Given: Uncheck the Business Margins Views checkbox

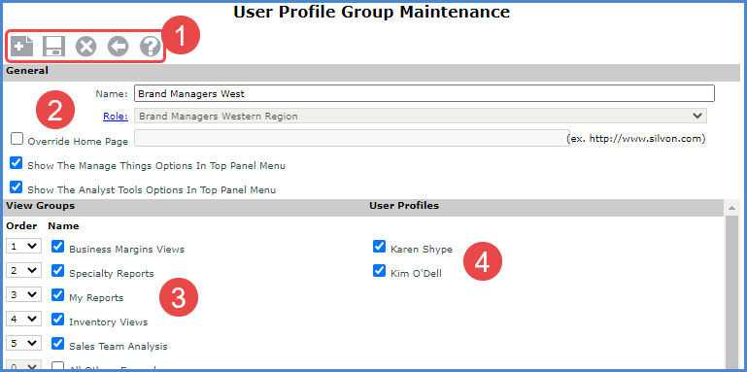Looking at the screenshot, I should 57,246.
